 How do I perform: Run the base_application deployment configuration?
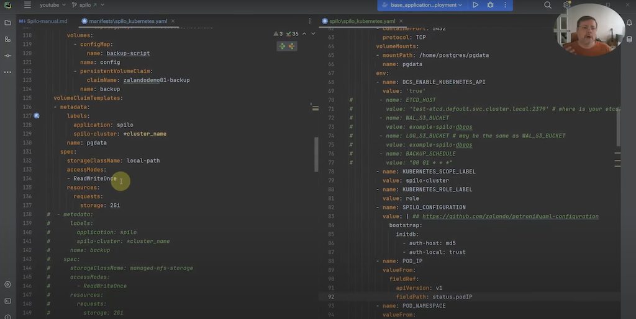[x=475, y=5]
